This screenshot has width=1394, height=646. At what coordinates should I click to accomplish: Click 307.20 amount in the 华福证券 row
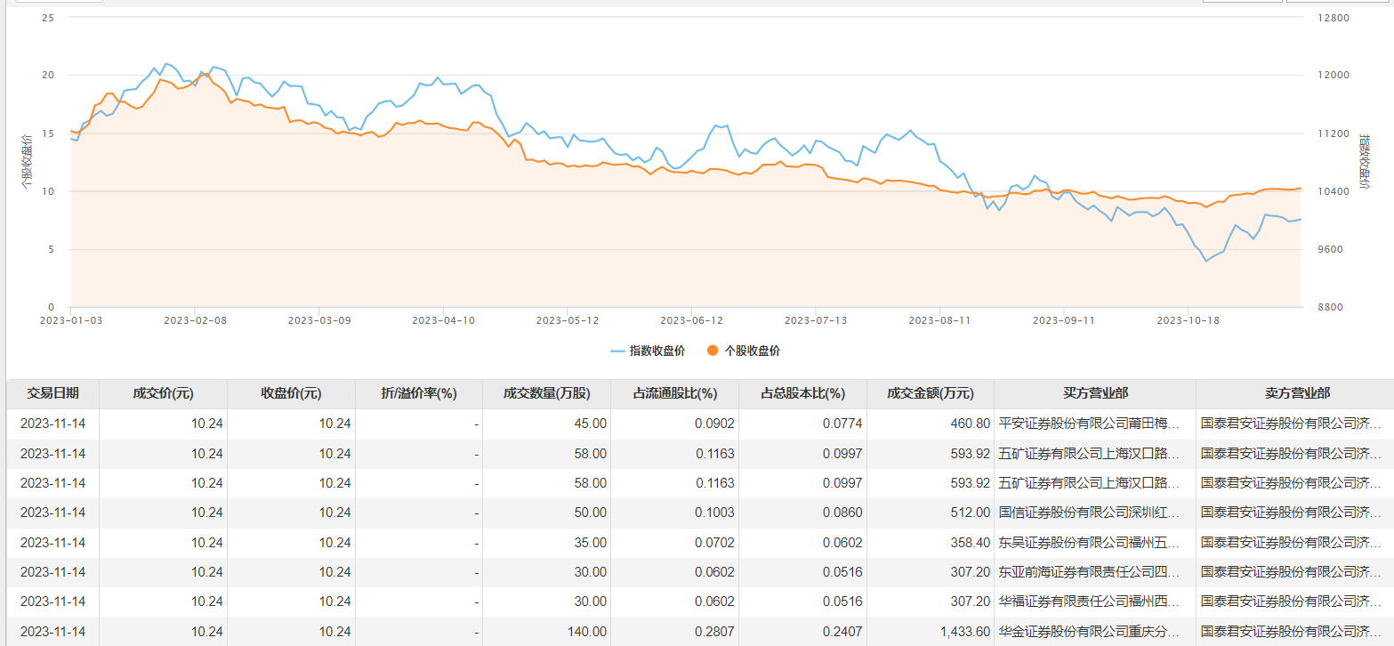pyautogui.click(x=931, y=602)
